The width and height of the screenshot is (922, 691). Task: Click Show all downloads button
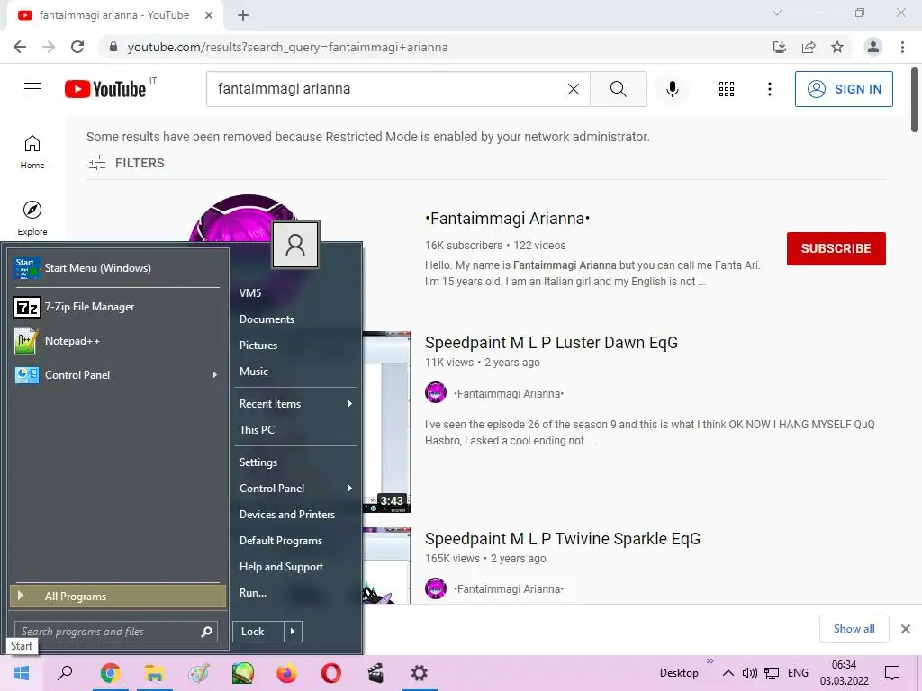854,629
